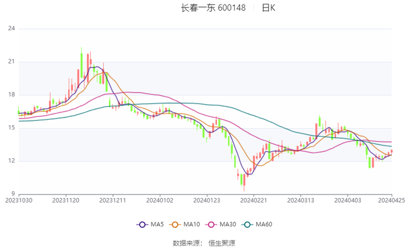Viewport: 408px width, 248px height.
Task: Click the MA60 teal circle legend marker
Action: (x=247, y=225)
